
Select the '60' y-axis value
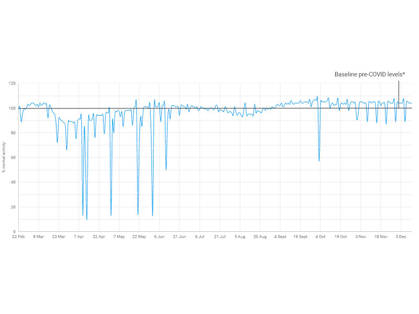[13, 158]
